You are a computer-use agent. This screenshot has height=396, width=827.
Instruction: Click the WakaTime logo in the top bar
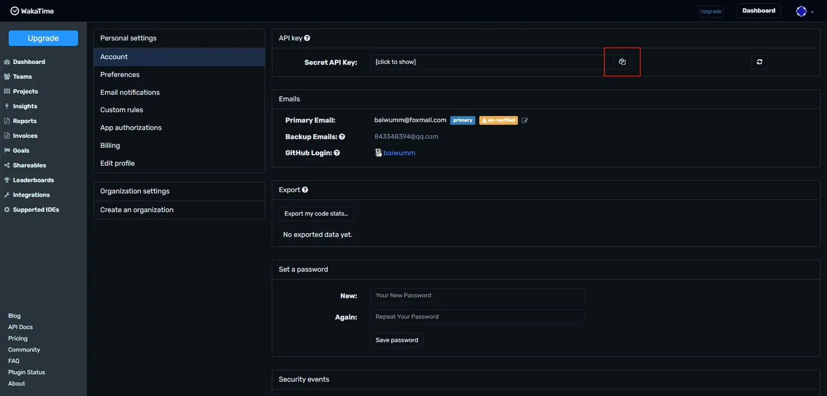[32, 11]
